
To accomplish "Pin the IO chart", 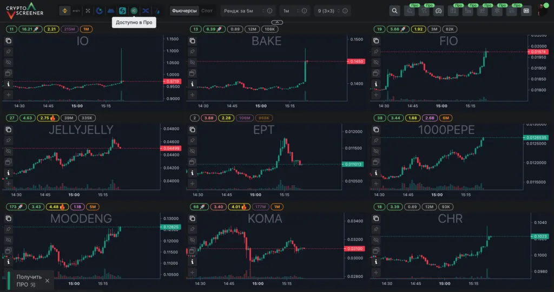I will pyautogui.click(x=9, y=51).
